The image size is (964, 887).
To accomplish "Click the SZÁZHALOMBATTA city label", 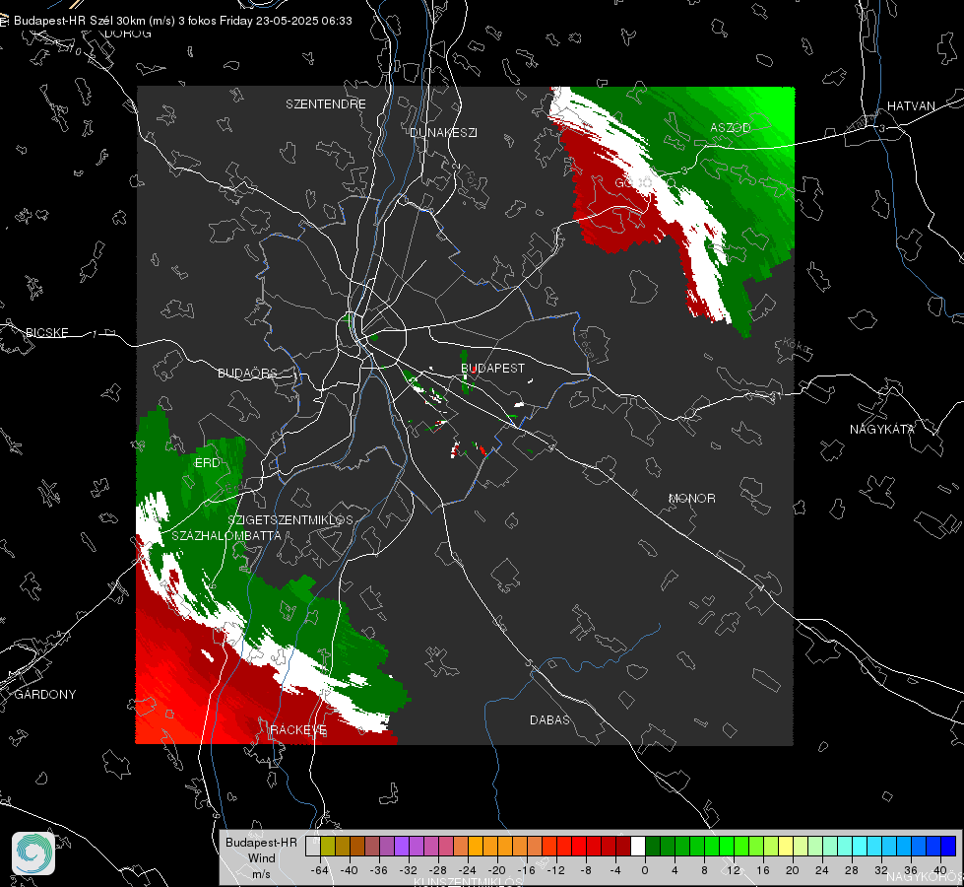I will 226,535.
